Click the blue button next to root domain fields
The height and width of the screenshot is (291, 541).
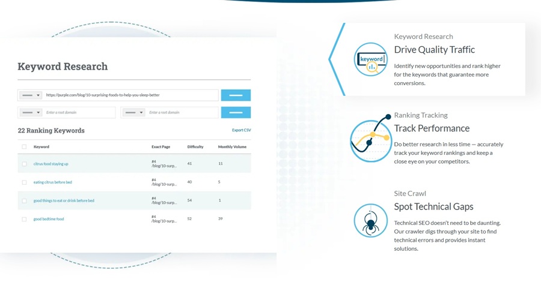[x=236, y=112]
